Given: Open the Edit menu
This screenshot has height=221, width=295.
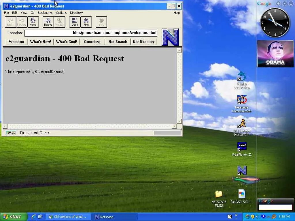Looking at the screenshot, I should tap(15, 13).
